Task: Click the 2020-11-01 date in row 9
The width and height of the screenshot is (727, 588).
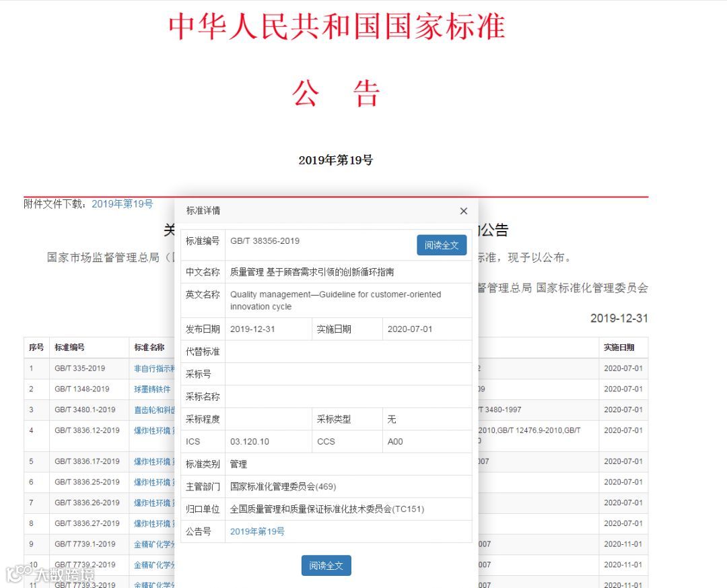Action: [x=623, y=544]
